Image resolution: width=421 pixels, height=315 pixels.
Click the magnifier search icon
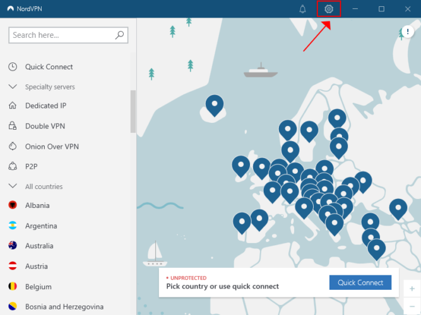tap(119, 35)
